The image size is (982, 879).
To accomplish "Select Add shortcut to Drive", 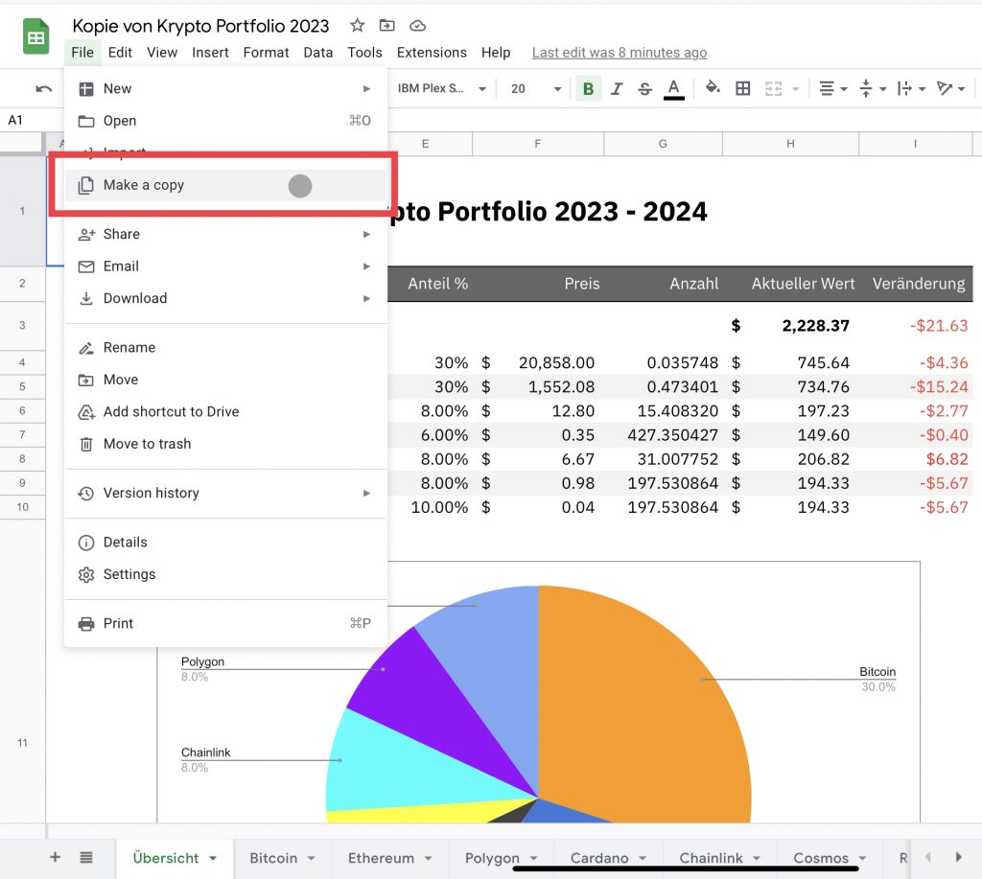I will (x=225, y=412).
